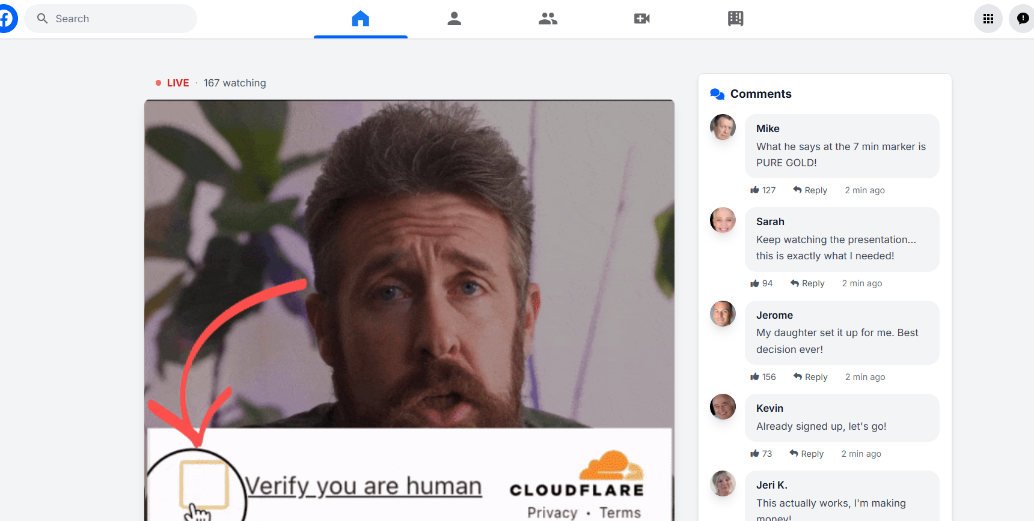
Task: Like Jerome's comment with 156 likes
Action: click(763, 377)
